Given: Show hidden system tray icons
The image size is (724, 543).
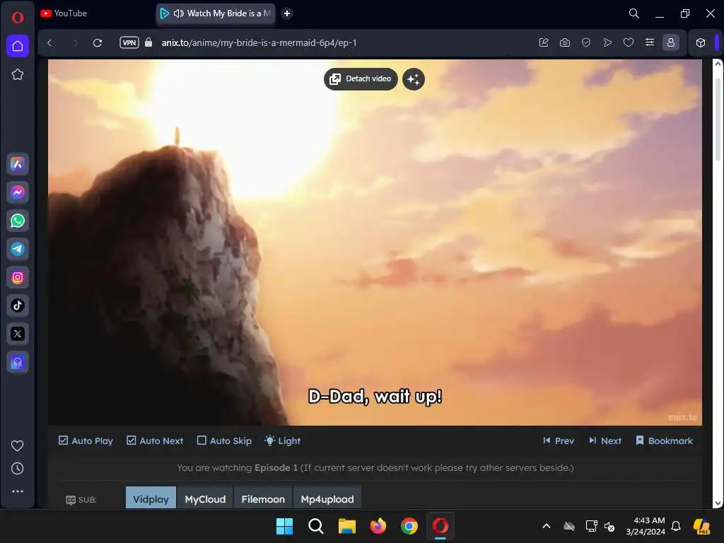Looking at the screenshot, I should click(547, 526).
